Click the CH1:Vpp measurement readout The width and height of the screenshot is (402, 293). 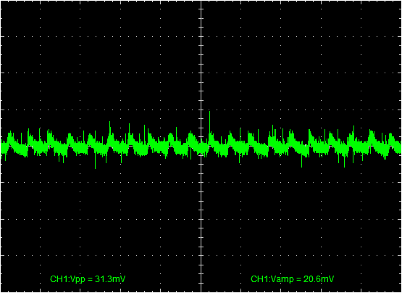pos(88,279)
